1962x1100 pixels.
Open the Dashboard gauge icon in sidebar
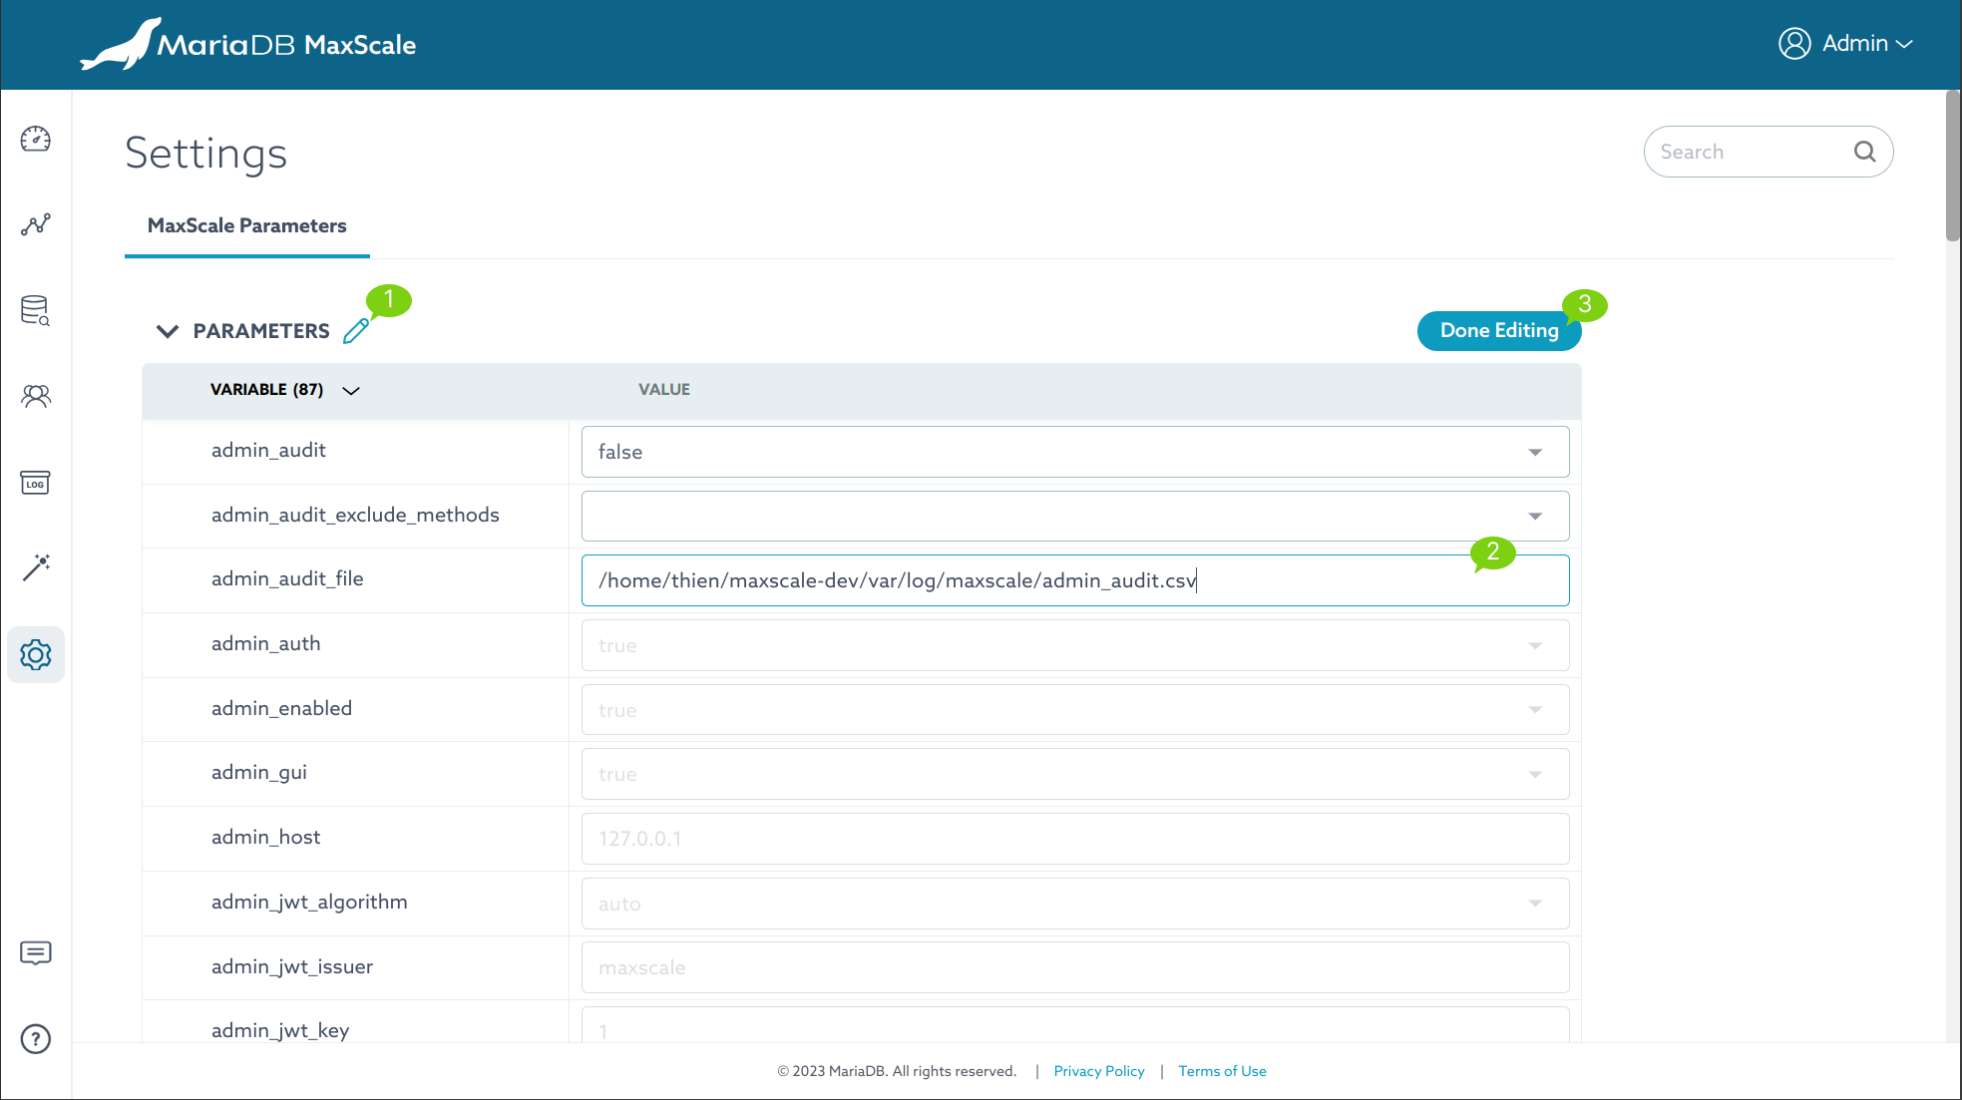click(36, 140)
